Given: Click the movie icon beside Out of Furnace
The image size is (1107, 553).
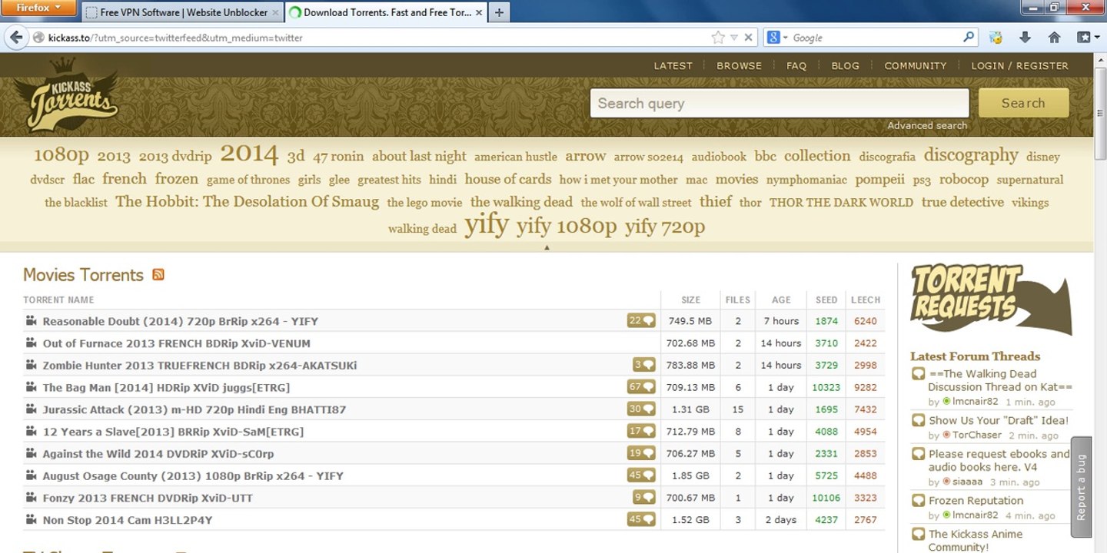Looking at the screenshot, I should (x=31, y=343).
